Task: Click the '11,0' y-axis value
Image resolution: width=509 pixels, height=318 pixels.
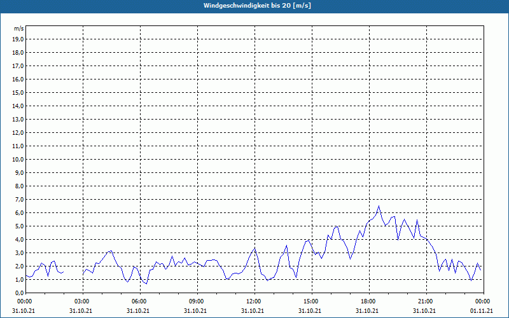Action: (x=18, y=146)
